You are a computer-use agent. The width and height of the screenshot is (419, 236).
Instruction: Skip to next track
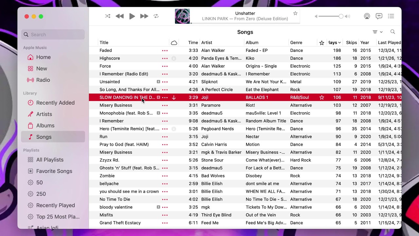144,16
